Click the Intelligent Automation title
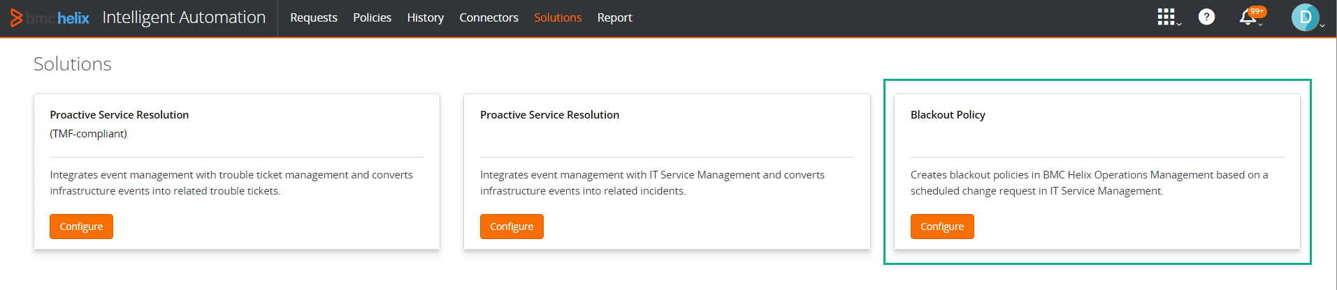 184,17
